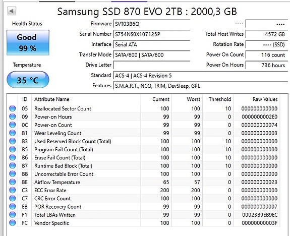Select the CRC Error Count attribute name
Viewport: 290px width, 236px height.
(x=52, y=198)
